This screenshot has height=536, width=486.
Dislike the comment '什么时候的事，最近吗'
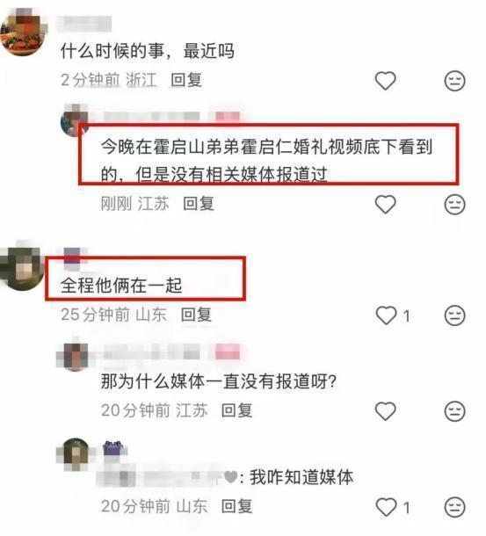pyautogui.click(x=454, y=81)
